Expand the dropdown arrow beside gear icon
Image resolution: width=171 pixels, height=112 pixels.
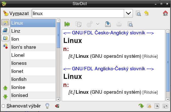click(x=97, y=24)
